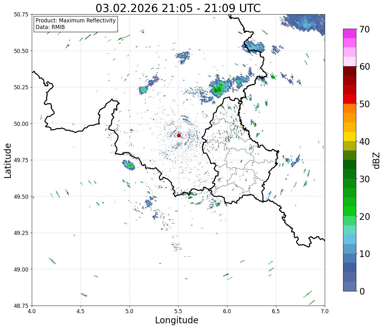Viewport: 384px width, 328px height.
Task: Click the dark red colorbar segment near 60
Action: pos(350,71)
